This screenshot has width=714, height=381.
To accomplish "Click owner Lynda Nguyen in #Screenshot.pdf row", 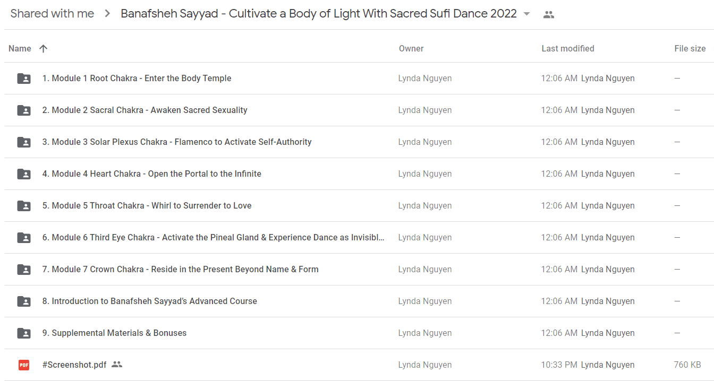I will tap(425, 365).
